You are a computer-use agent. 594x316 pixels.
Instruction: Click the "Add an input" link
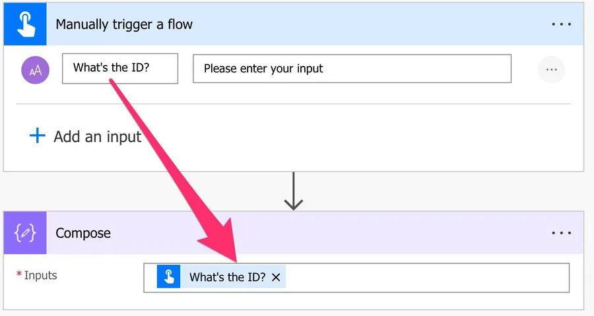97,136
